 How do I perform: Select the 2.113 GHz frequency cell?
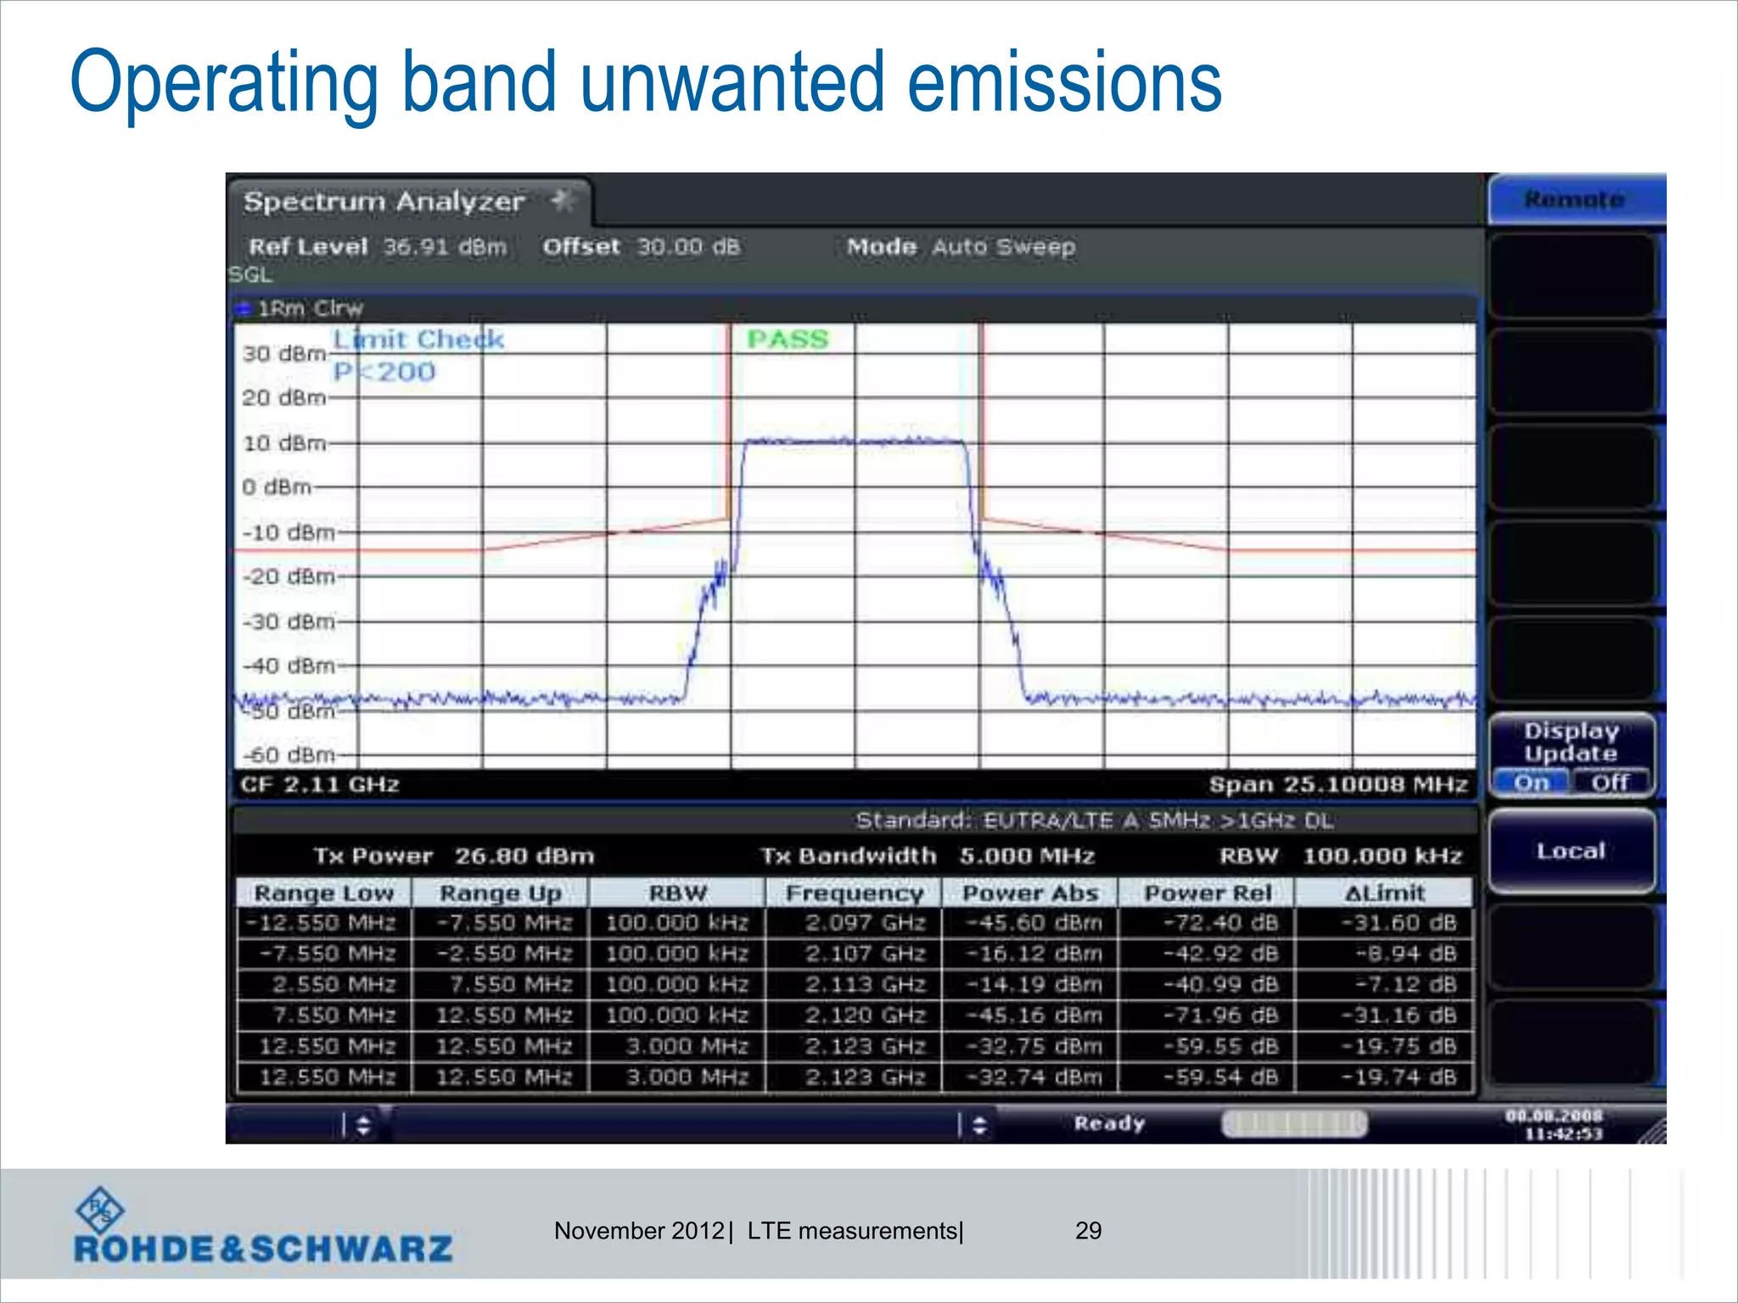pyautogui.click(x=854, y=985)
